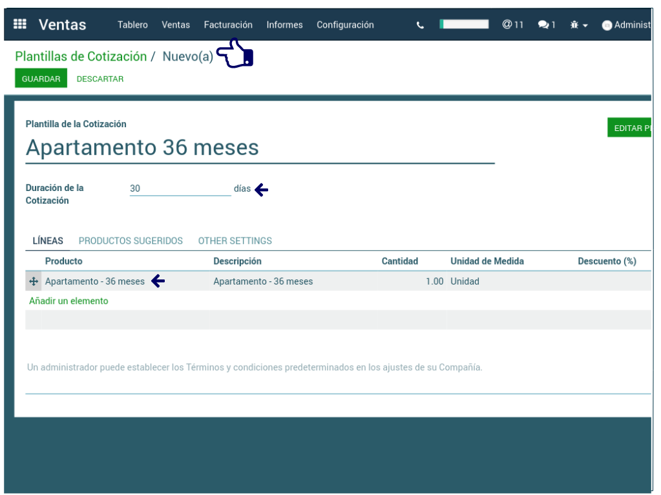Click the progress bar in the top bar

[464, 25]
